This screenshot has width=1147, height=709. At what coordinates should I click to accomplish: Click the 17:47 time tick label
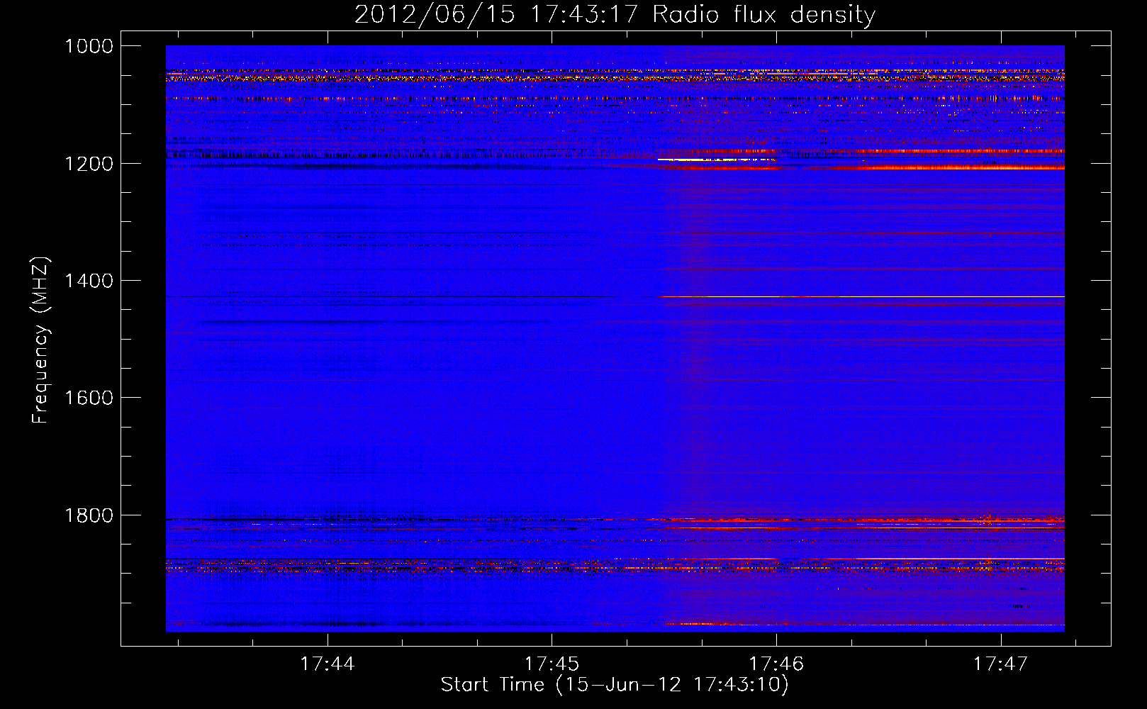(1000, 664)
